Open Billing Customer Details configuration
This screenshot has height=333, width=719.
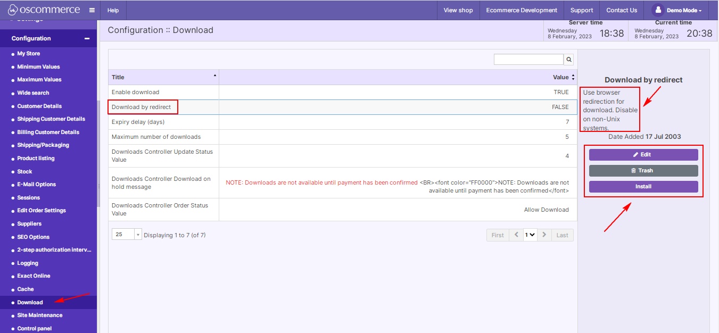coord(48,132)
